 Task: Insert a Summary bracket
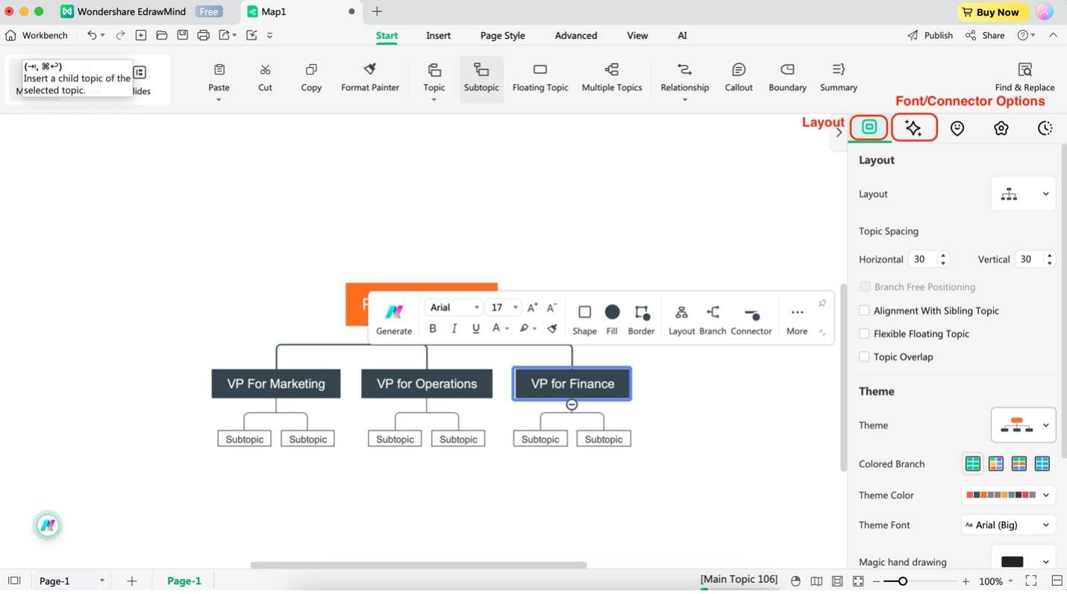(839, 78)
